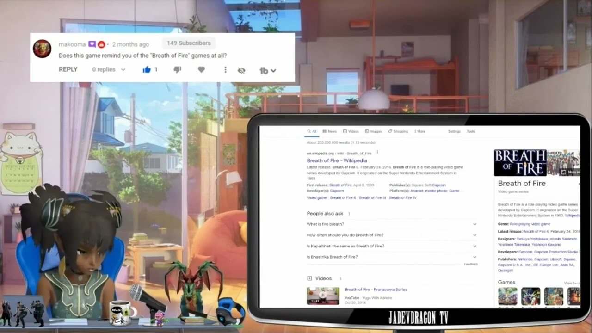The height and width of the screenshot is (333, 592).
Task: Open Breath of Fire - Pranayama Series link
Action: click(x=376, y=290)
